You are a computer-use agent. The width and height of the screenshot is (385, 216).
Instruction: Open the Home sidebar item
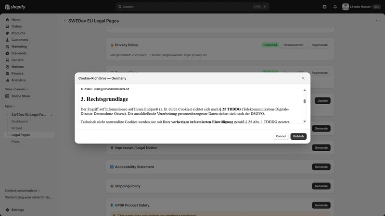pos(16,20)
